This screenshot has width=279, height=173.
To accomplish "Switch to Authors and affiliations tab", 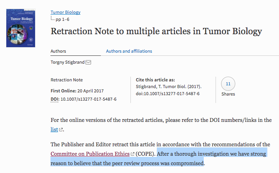I will tap(129, 51).
